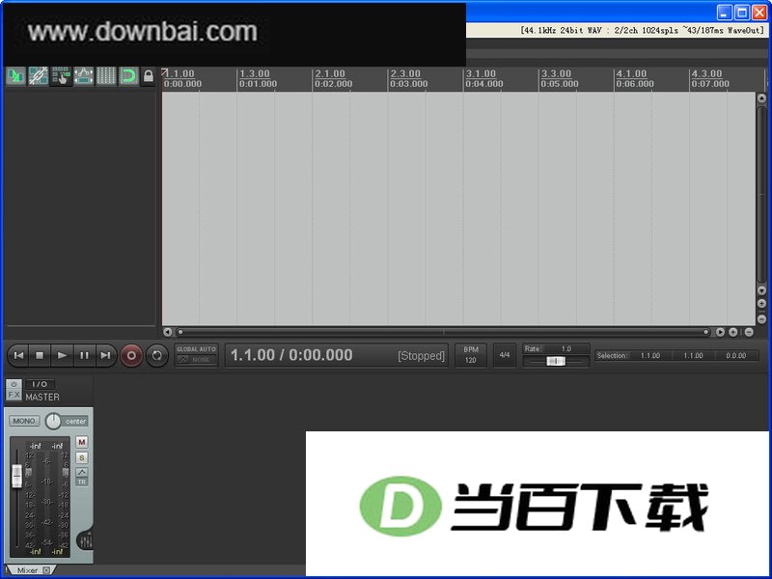Click the Stop transport button
The image size is (772, 579).
click(x=40, y=355)
